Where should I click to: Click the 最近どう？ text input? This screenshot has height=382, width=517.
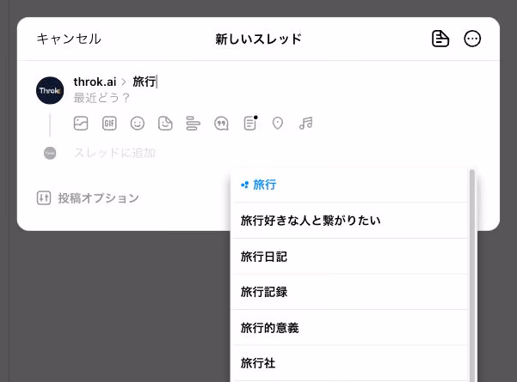tap(102, 98)
